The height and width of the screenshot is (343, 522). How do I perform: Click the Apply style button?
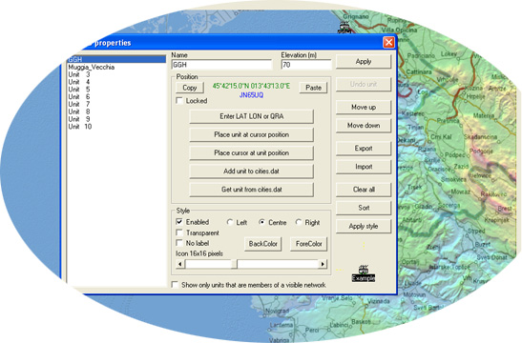(x=364, y=227)
